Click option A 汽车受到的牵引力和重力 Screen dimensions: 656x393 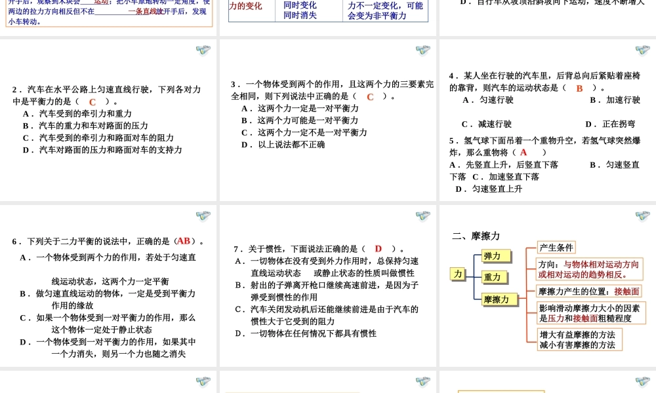pos(77,113)
